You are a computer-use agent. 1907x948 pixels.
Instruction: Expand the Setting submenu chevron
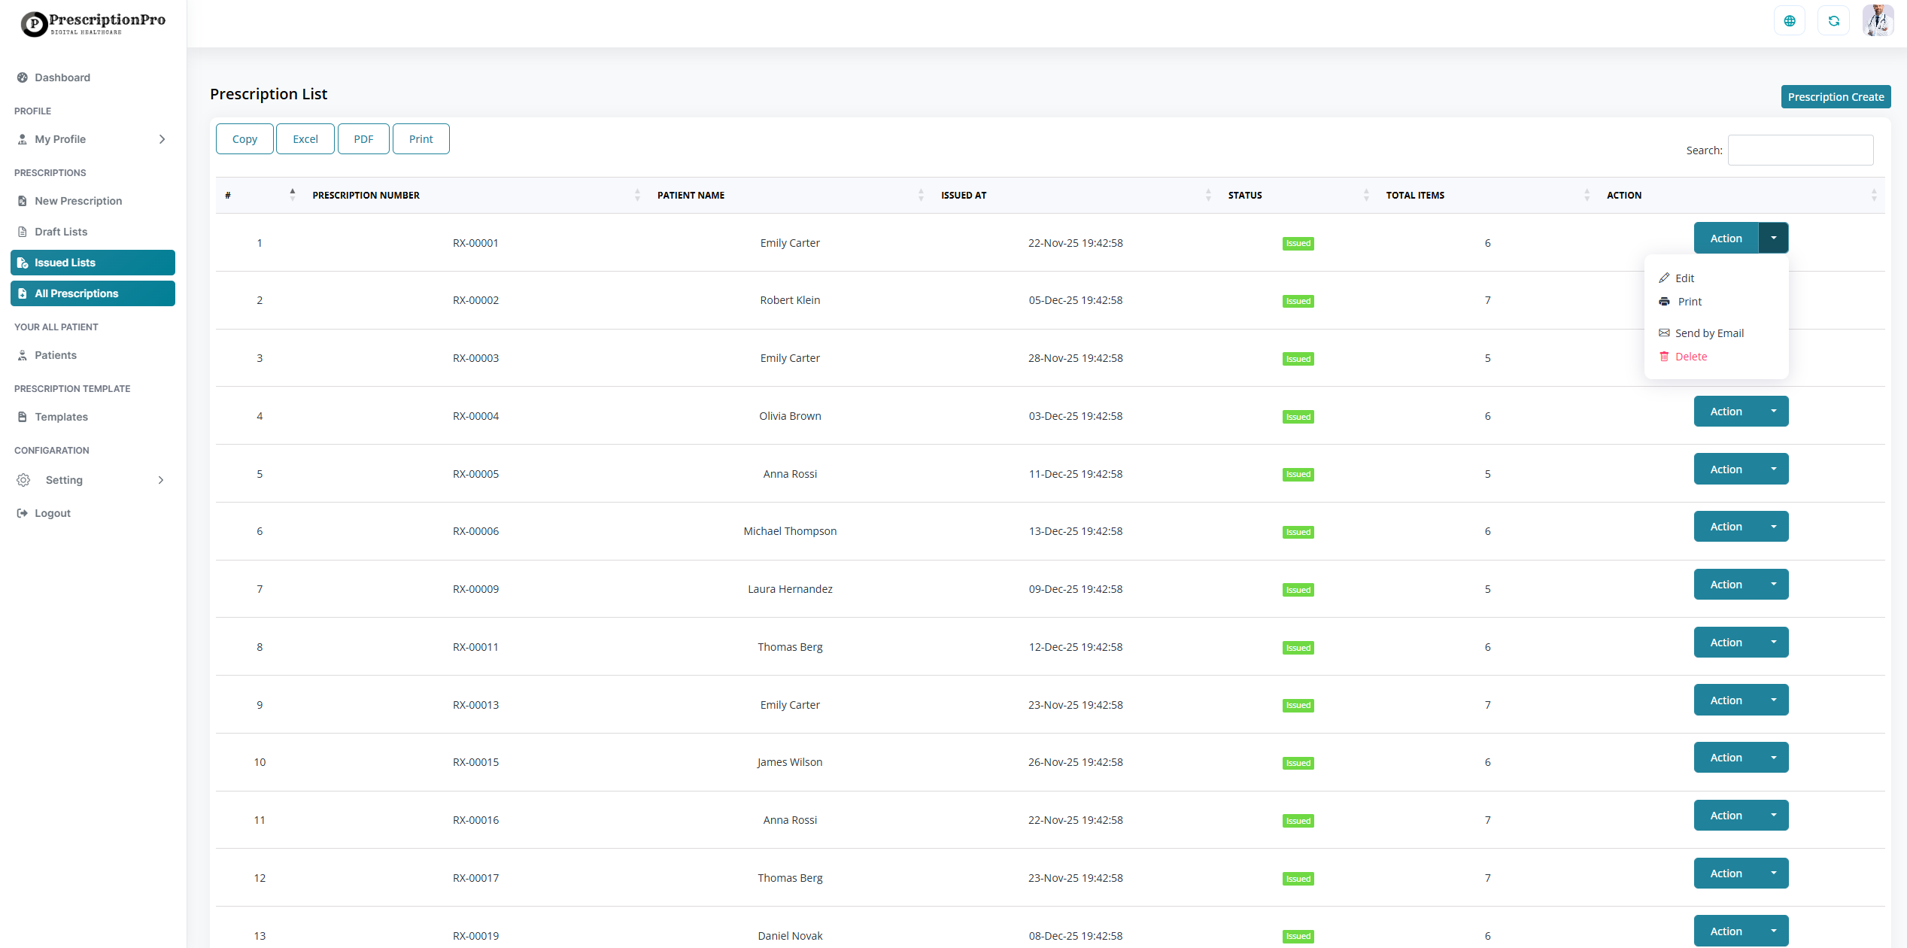[x=160, y=480]
